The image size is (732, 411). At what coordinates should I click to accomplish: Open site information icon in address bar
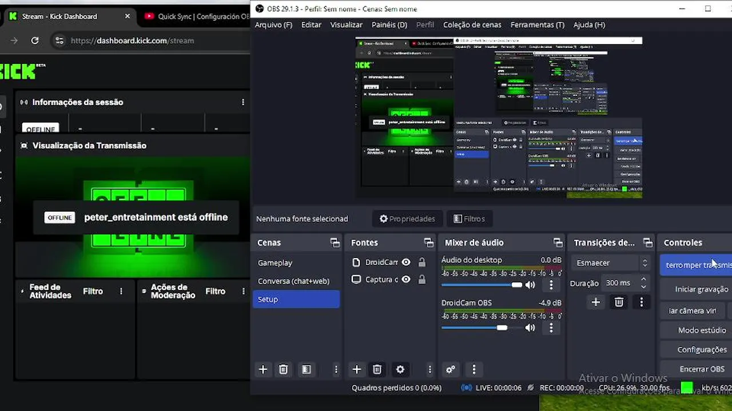coord(59,41)
